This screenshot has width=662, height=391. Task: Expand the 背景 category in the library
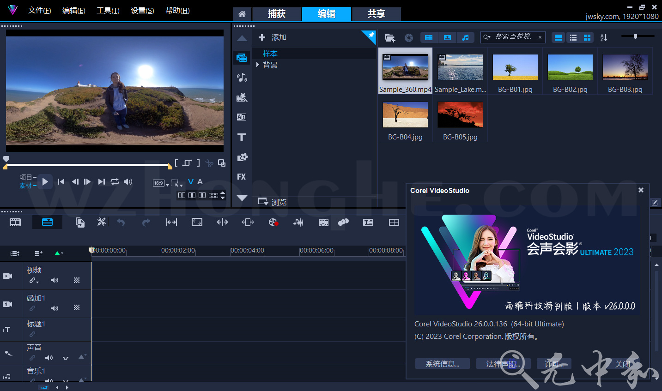(x=258, y=65)
